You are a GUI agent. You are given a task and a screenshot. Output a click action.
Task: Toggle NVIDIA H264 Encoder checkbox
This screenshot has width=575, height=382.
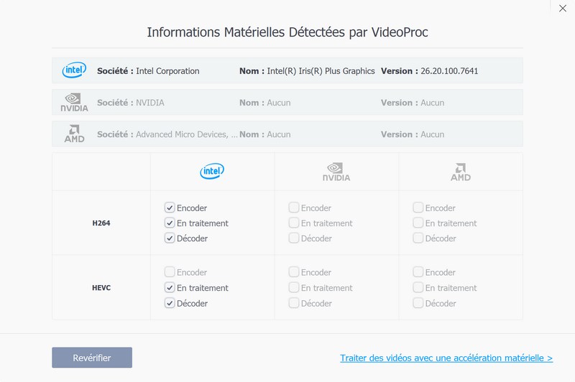[x=294, y=208]
